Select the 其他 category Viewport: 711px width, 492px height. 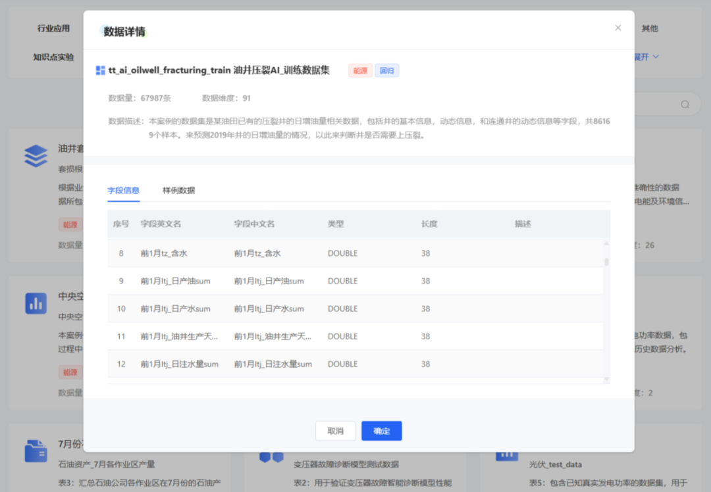click(650, 28)
